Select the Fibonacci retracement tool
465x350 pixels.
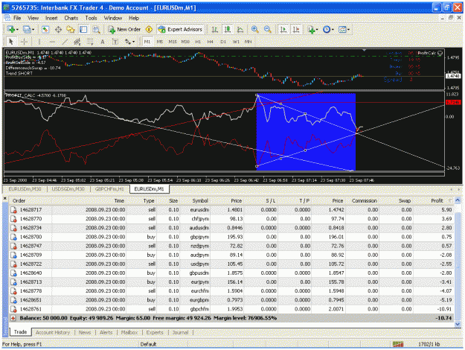[x=90, y=42]
